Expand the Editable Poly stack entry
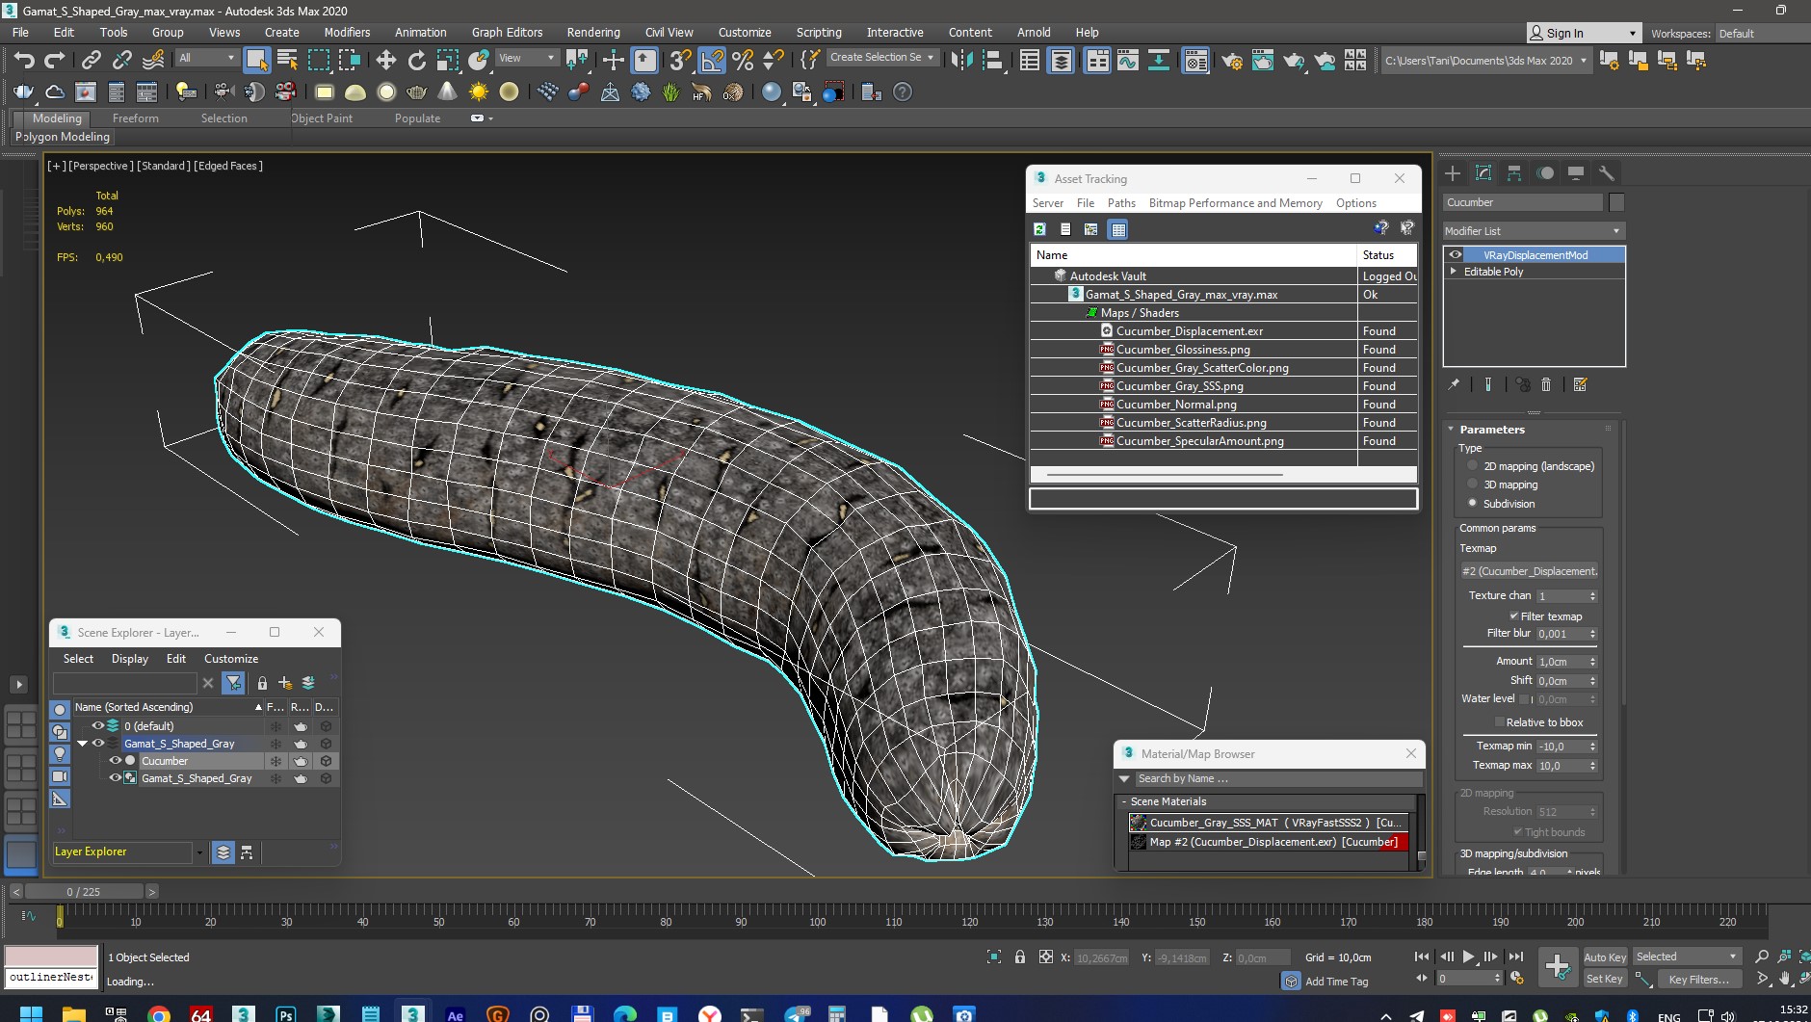 pyautogui.click(x=1454, y=272)
